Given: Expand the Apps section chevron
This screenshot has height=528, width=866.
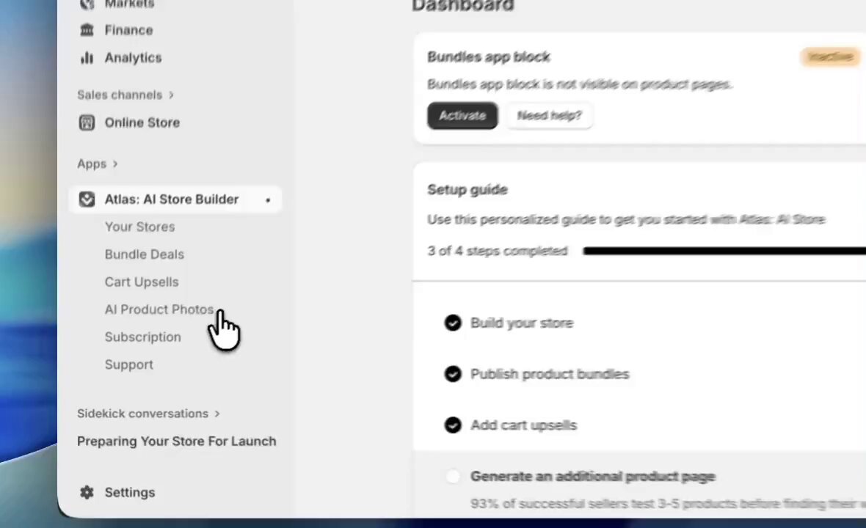Looking at the screenshot, I should pyautogui.click(x=115, y=164).
